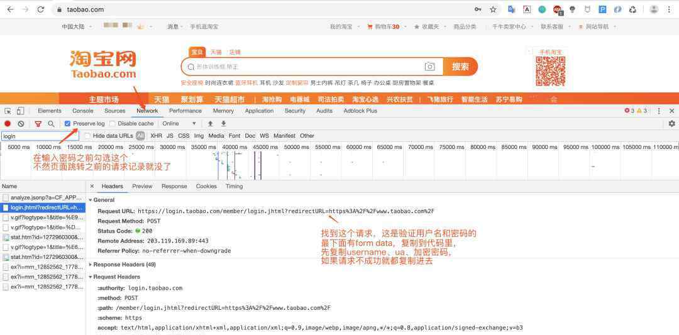This screenshot has height=335, width=679.
Task: Open DevTools three-dot customize menu
Action: point(659,111)
